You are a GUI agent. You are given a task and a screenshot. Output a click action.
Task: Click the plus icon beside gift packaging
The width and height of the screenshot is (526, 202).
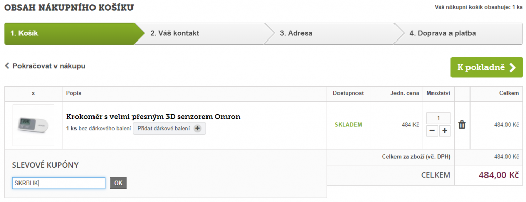coord(197,128)
